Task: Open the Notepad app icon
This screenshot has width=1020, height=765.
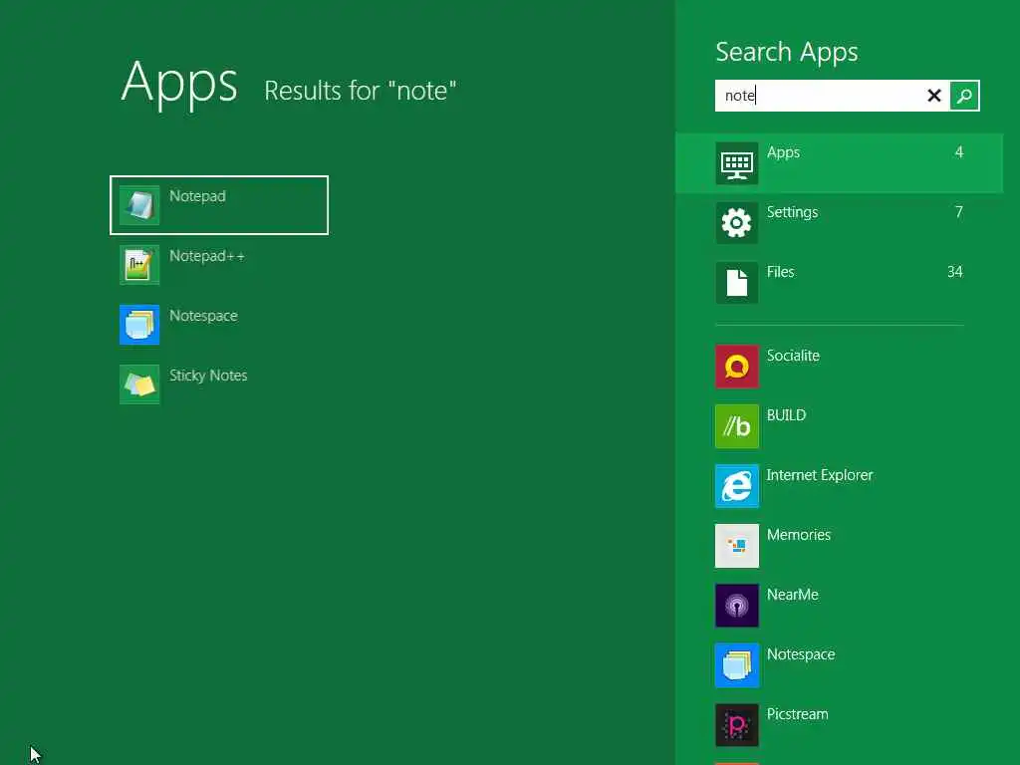Action: point(139,205)
